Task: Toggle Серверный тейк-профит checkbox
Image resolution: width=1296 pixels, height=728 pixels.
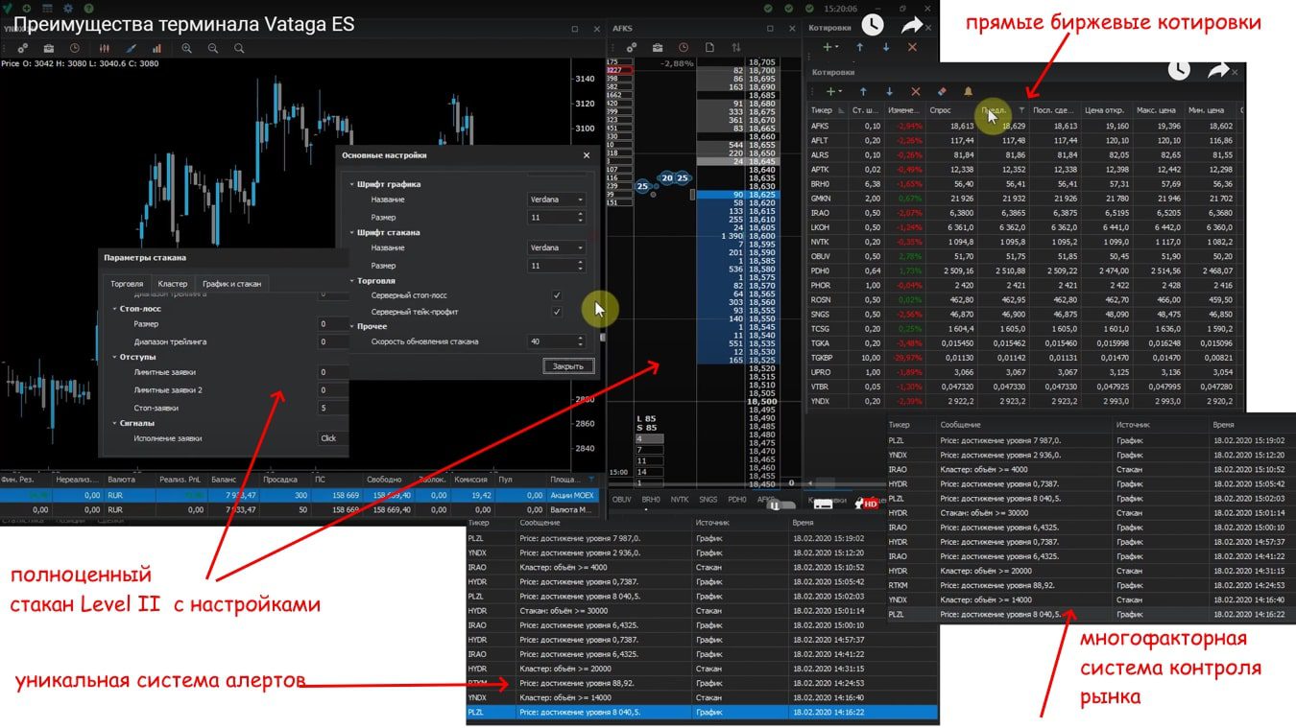Action: (x=557, y=312)
